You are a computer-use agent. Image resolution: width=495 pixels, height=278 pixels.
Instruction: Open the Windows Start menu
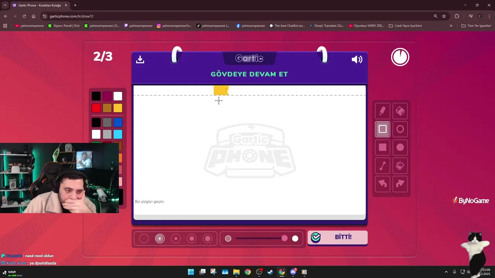click(191, 272)
